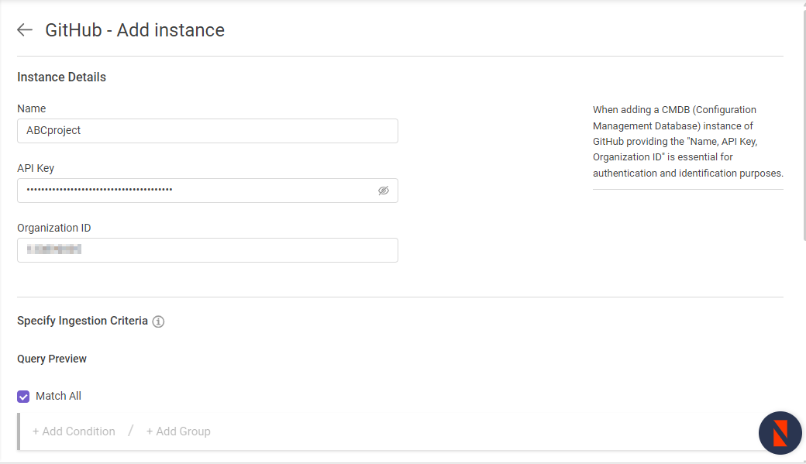Click the Organization ID input field

208,250
